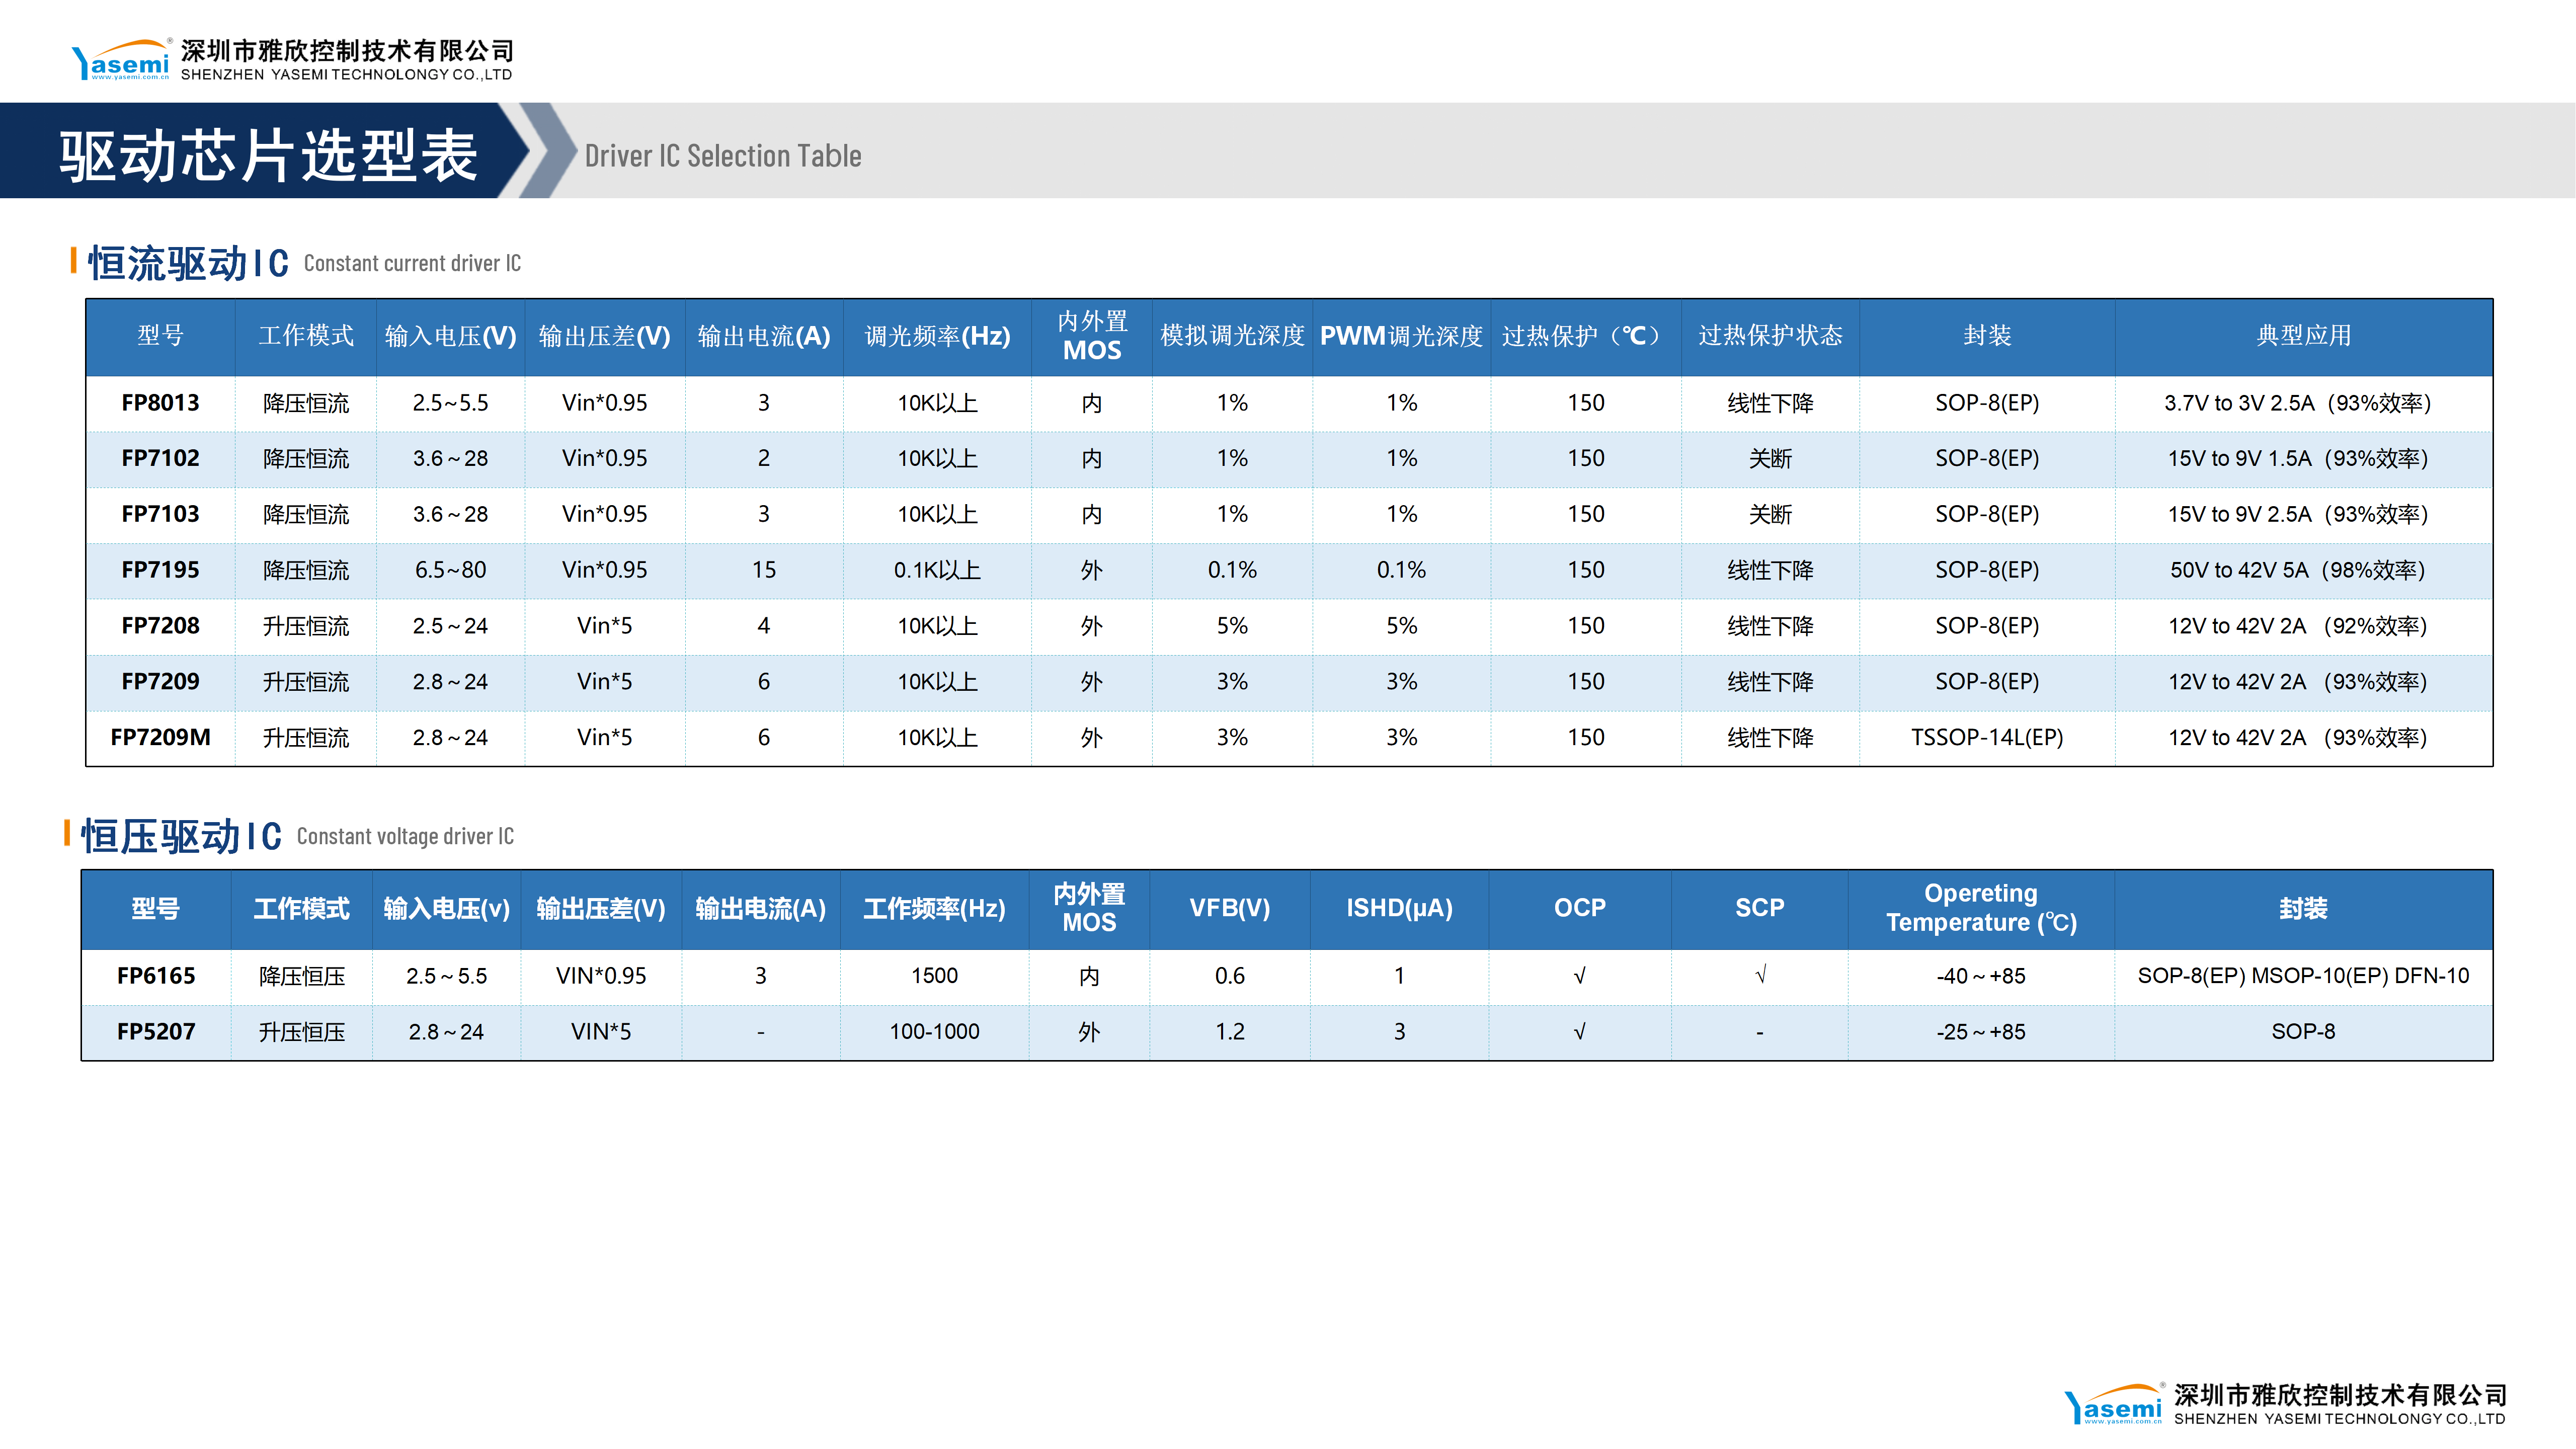Click the 外 MOS cell in FP7209 row
This screenshot has width=2576, height=1449.
tap(1091, 682)
